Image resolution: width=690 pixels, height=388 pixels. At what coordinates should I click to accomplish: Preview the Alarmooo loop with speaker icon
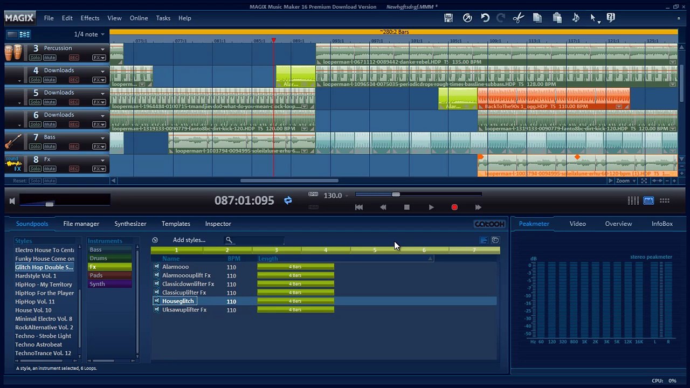[156, 267]
